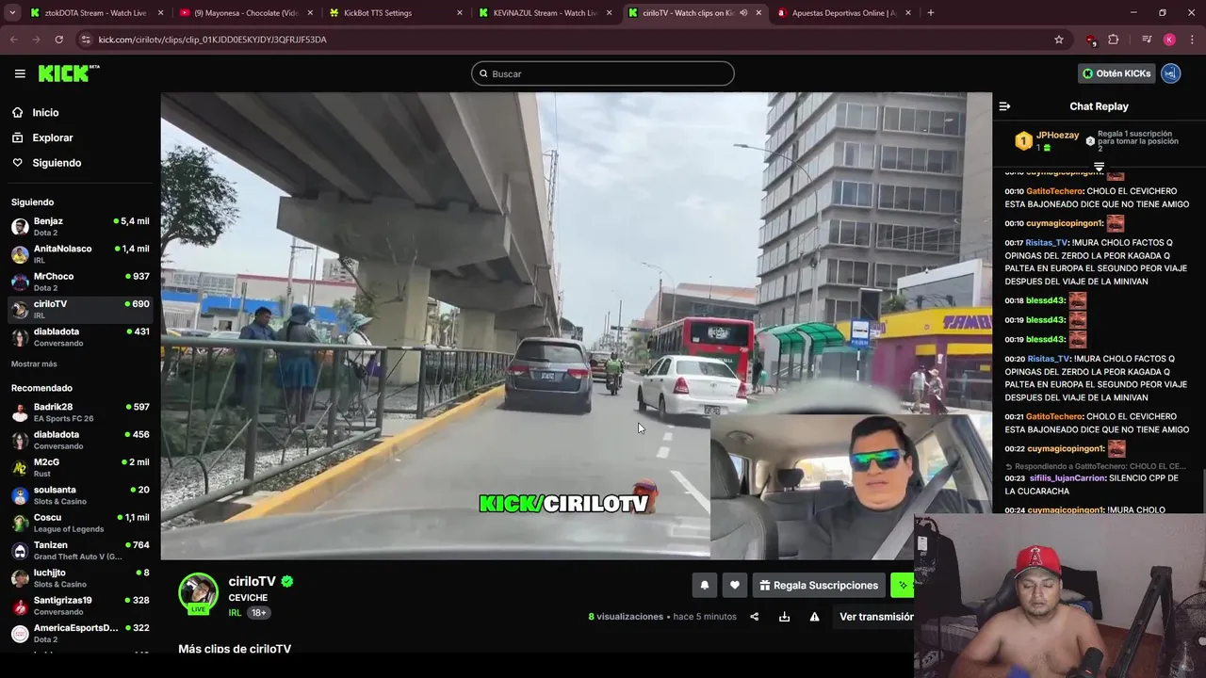This screenshot has width=1206, height=678.
Task: Open Chrome three-dot menu
Action: tap(1193, 40)
